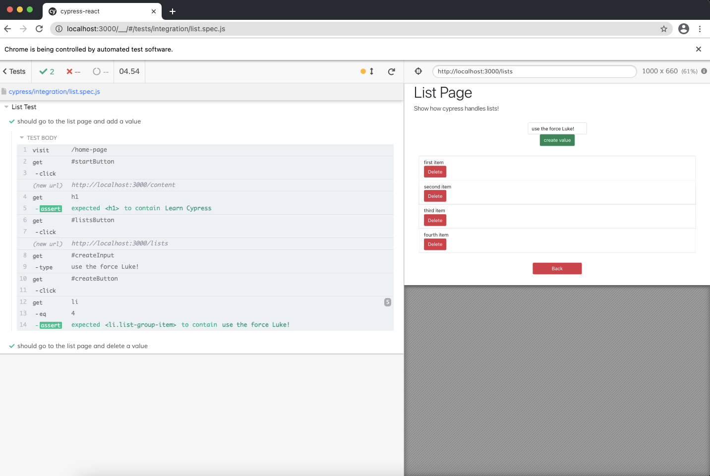Collapse the TEST BODY section

pyautogui.click(x=21, y=137)
